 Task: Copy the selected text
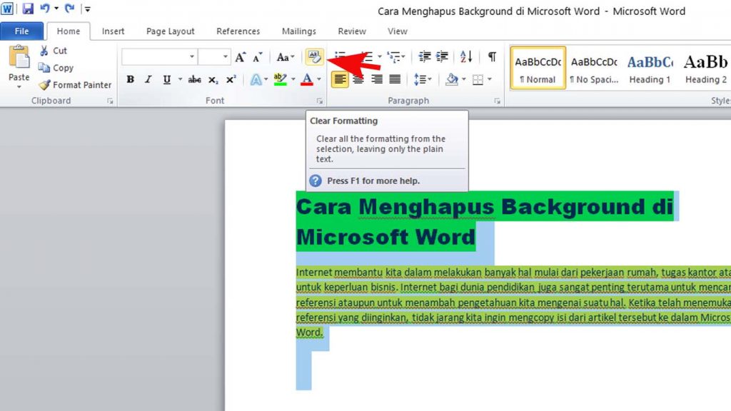tap(56, 68)
